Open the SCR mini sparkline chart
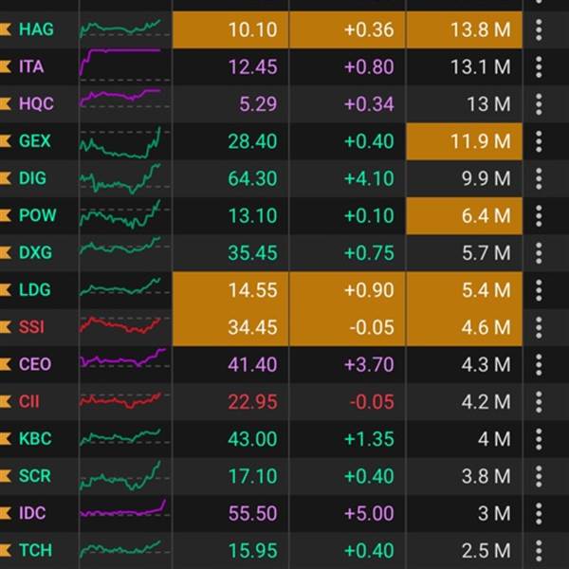Viewport: 569px width, 569px height. tap(119, 475)
